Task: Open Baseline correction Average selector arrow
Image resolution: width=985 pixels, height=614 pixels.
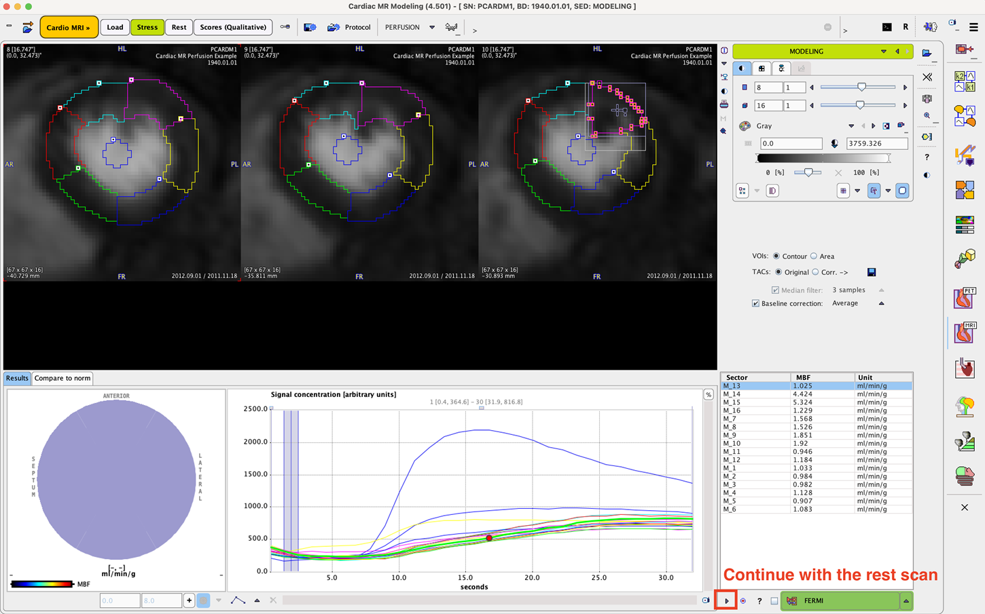Action: [882, 303]
